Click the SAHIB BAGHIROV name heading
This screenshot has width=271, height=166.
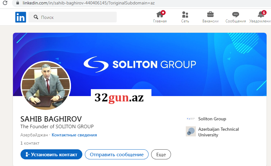click(x=51, y=119)
